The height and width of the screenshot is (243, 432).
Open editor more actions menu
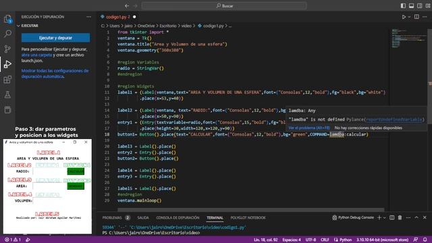pyautogui.click(x=425, y=17)
